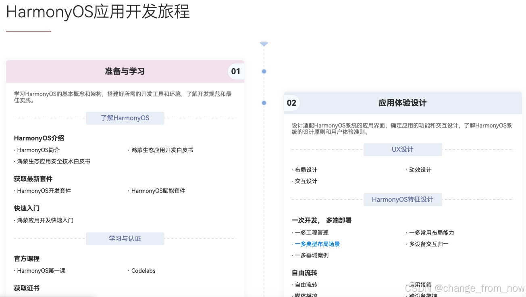The height and width of the screenshot is (297, 526).
Task: Open HarmonyOS第一课 link
Action: 41,271
